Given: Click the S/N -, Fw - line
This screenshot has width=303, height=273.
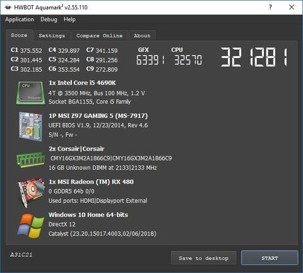Looking at the screenshot, I should pos(63,134).
